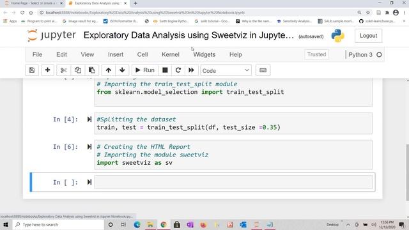Screen dimensions: 409x230
Task: Open the scikit-learn GitHub bookmark
Action: click(x=378, y=21)
